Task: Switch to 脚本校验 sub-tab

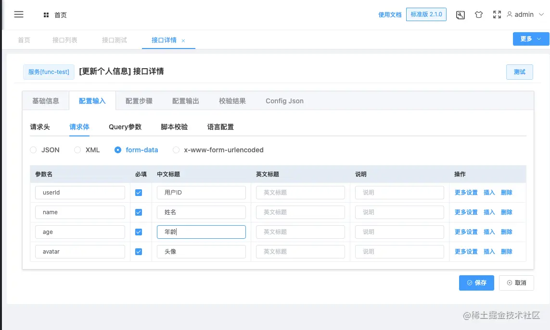Action: point(174,127)
